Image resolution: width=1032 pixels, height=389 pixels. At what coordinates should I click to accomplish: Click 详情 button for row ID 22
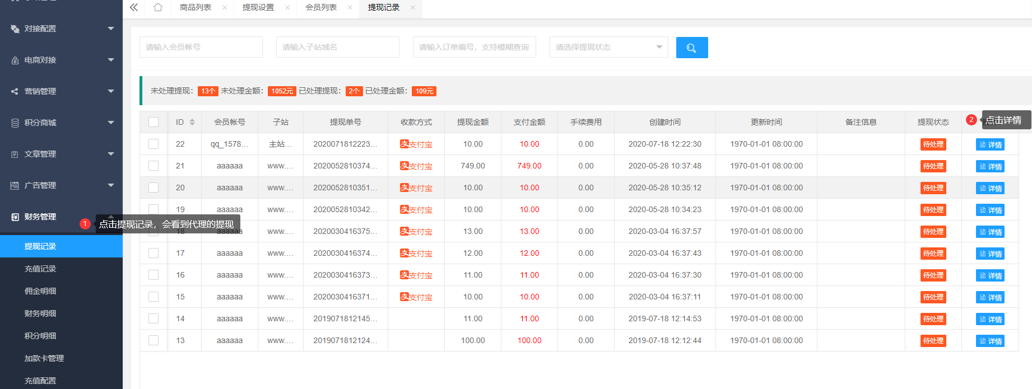[x=990, y=144]
